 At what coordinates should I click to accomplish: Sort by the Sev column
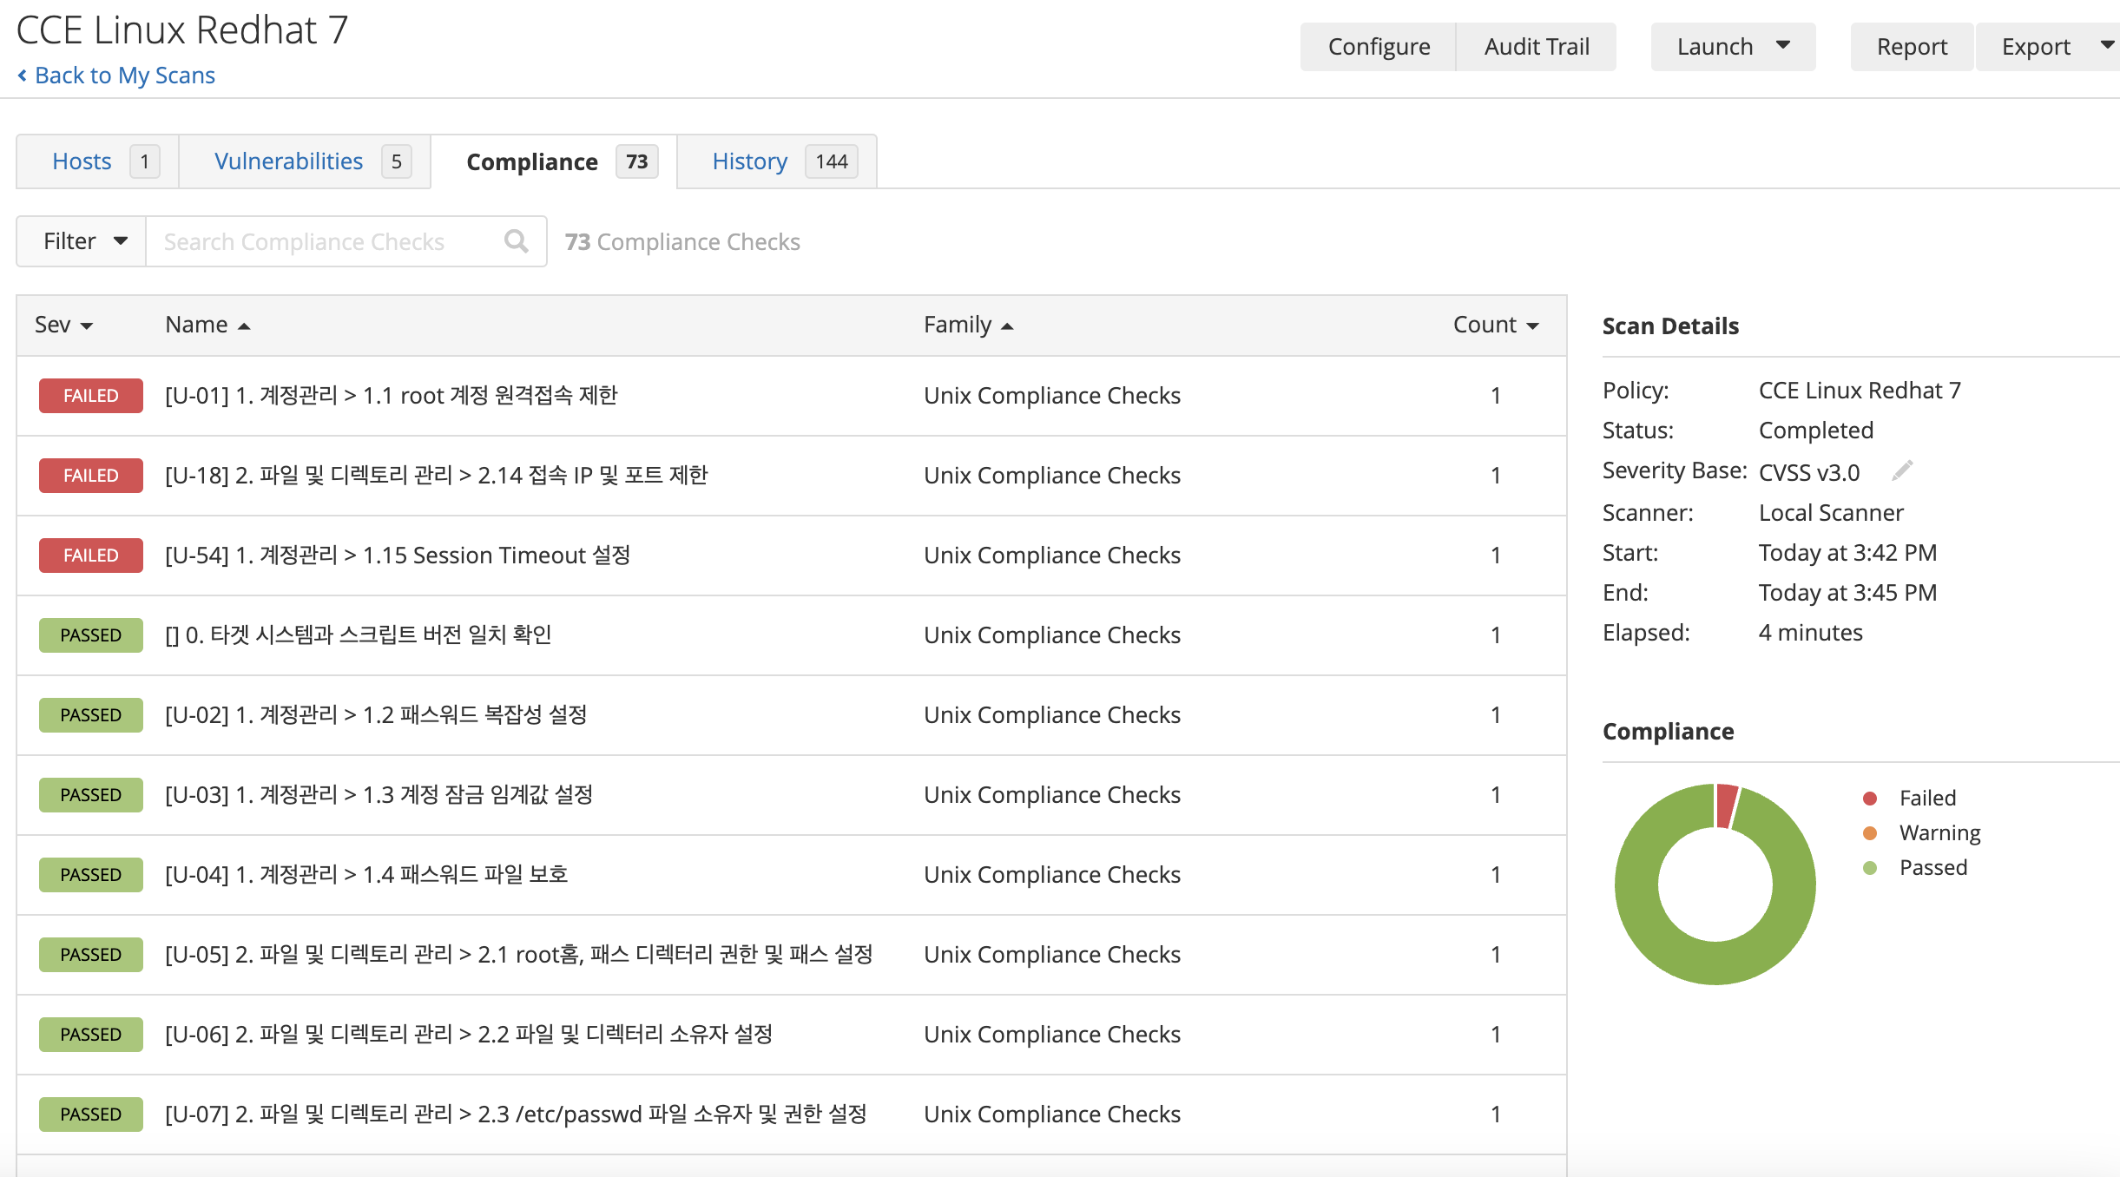[x=63, y=325]
